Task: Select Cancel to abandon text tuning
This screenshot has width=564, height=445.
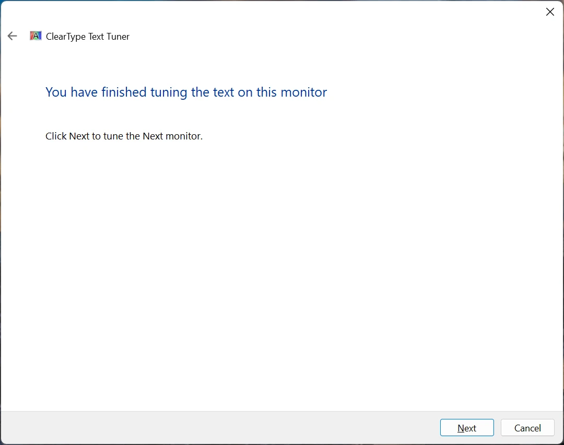Action: point(527,427)
